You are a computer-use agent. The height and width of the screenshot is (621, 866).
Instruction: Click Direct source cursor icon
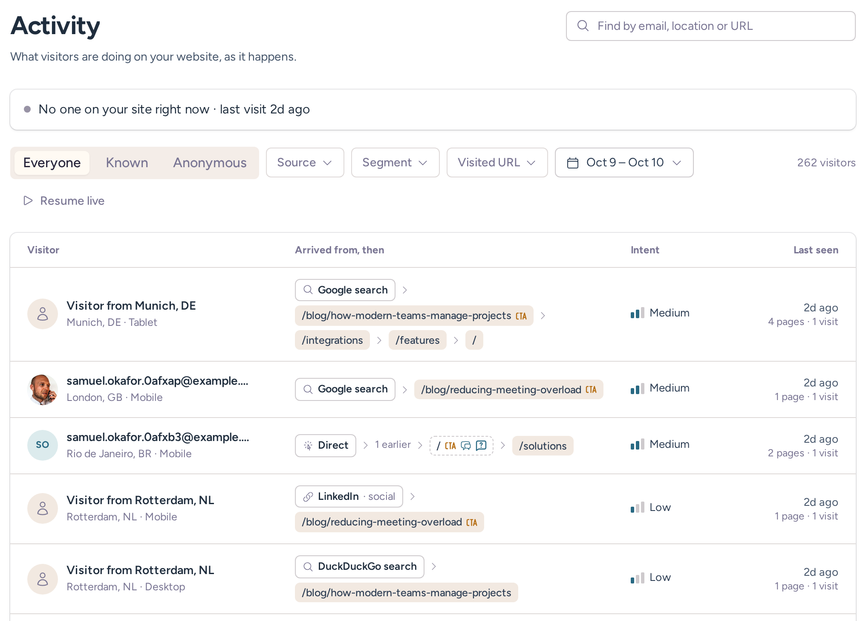(x=308, y=446)
